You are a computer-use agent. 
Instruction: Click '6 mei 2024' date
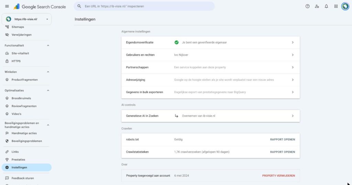(181, 176)
